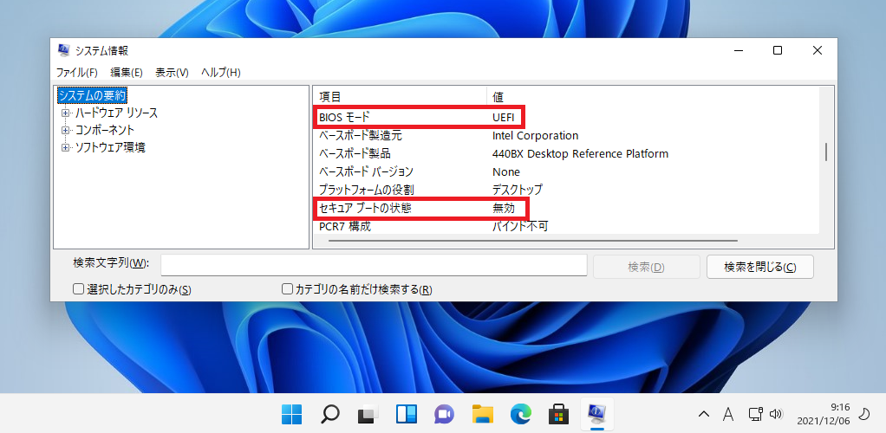This screenshot has height=433, width=886.
Task: Open File Explorer from taskbar
Action: tap(483, 415)
